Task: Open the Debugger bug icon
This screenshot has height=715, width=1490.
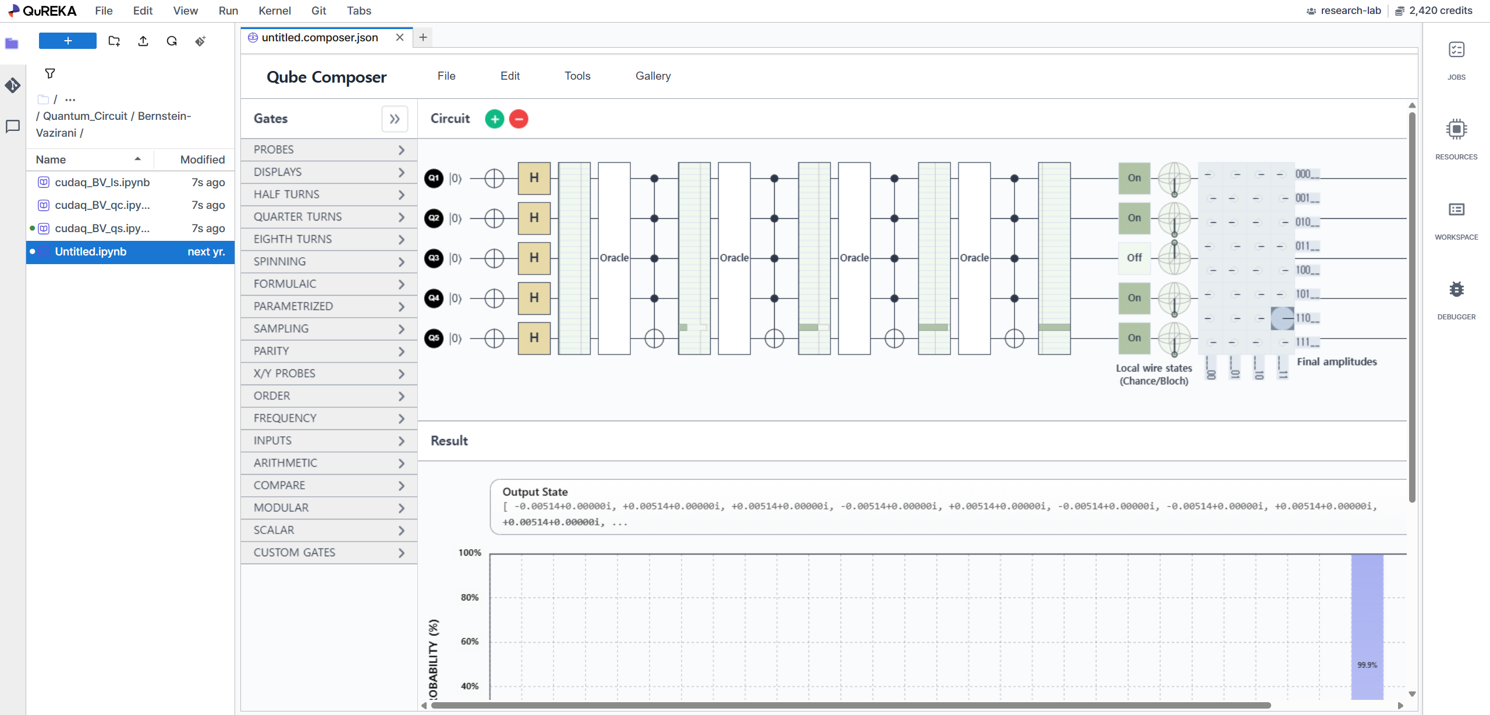Action: pos(1456,289)
